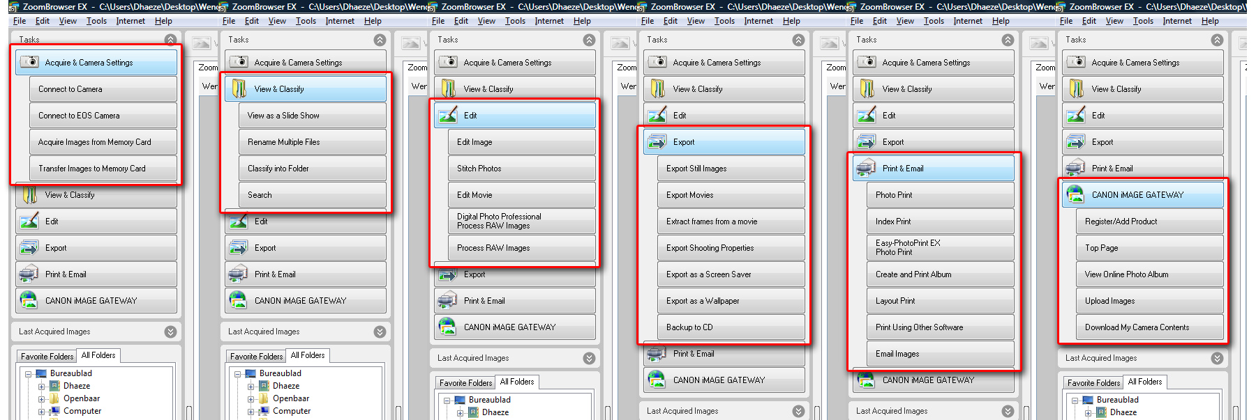1256x420 pixels.
Task: Click Acquire Images from Memory Card
Action: [103, 142]
